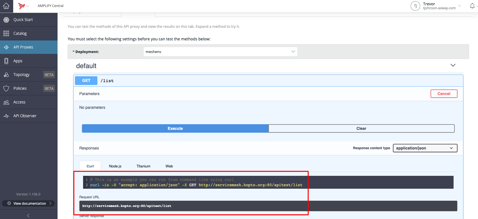The image size is (478, 219).
Task: Open the dropdown arrow beside Axway logo
Action: pos(28,6)
